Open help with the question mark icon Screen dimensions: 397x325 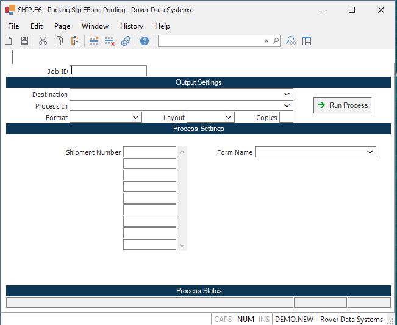145,41
